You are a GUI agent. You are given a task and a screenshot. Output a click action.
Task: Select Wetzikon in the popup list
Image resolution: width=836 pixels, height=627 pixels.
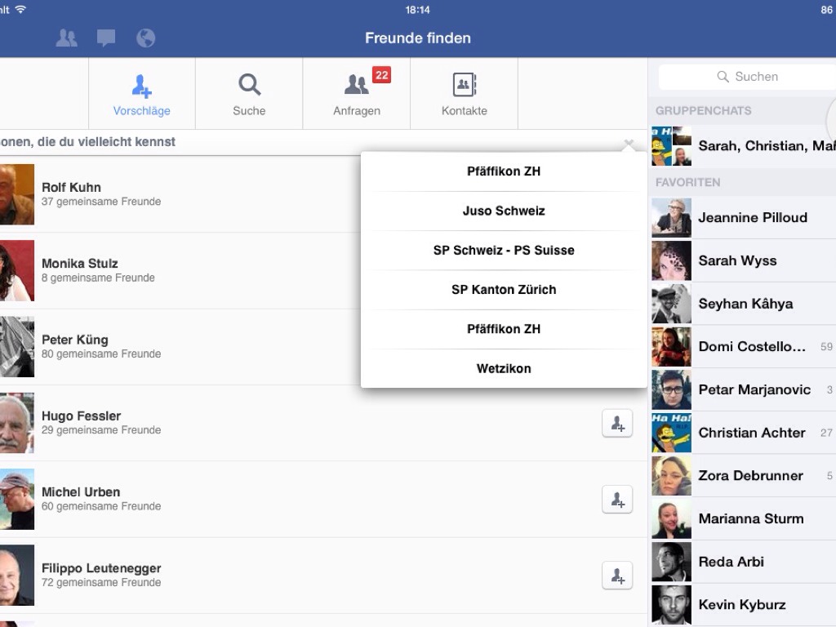click(504, 368)
